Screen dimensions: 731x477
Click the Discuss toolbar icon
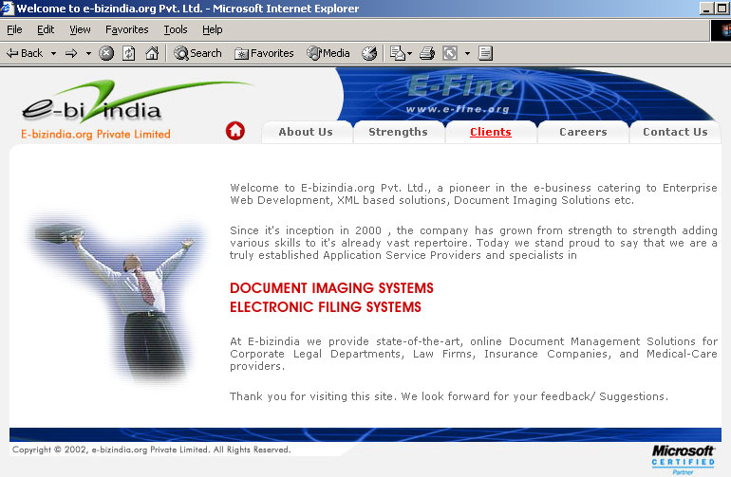pos(485,53)
